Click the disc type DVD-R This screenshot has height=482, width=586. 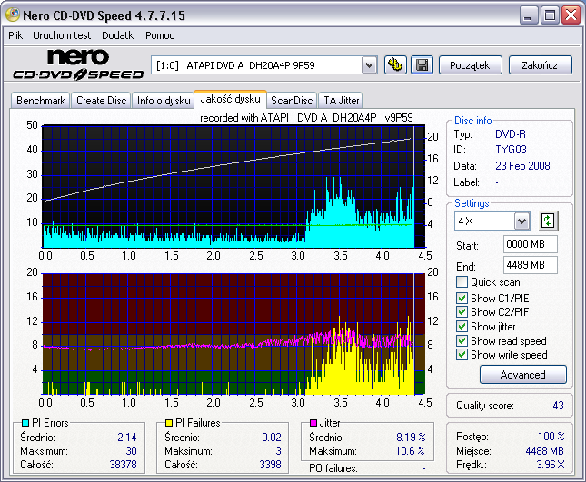[510, 134]
